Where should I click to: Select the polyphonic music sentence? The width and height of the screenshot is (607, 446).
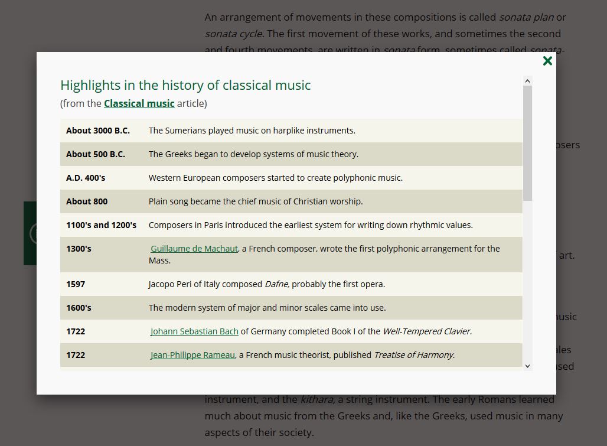tap(276, 178)
